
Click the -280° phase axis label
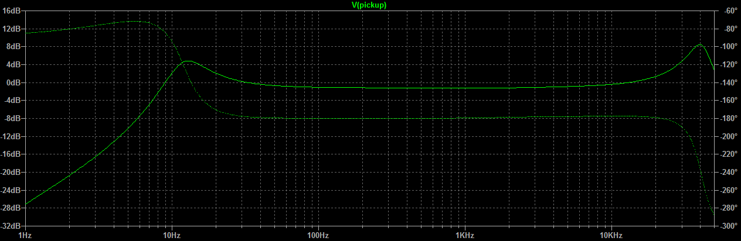coord(729,208)
